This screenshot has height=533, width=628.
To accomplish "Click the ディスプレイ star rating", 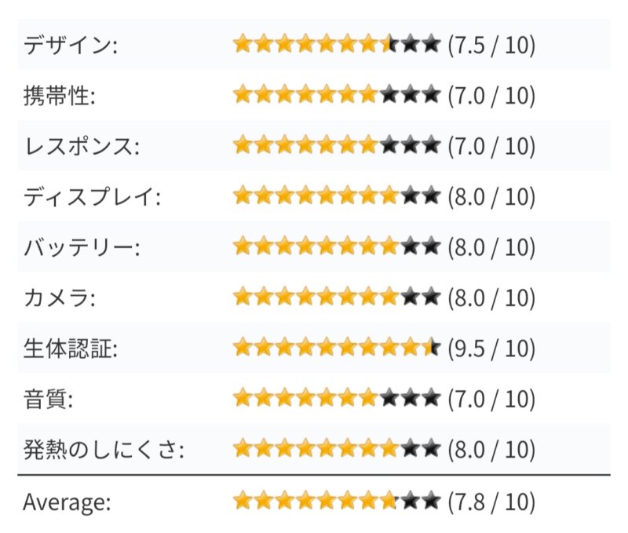I will pos(336,196).
